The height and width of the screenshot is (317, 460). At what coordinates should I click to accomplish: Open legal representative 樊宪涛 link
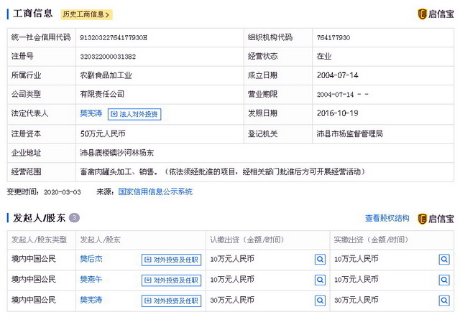pos(91,113)
